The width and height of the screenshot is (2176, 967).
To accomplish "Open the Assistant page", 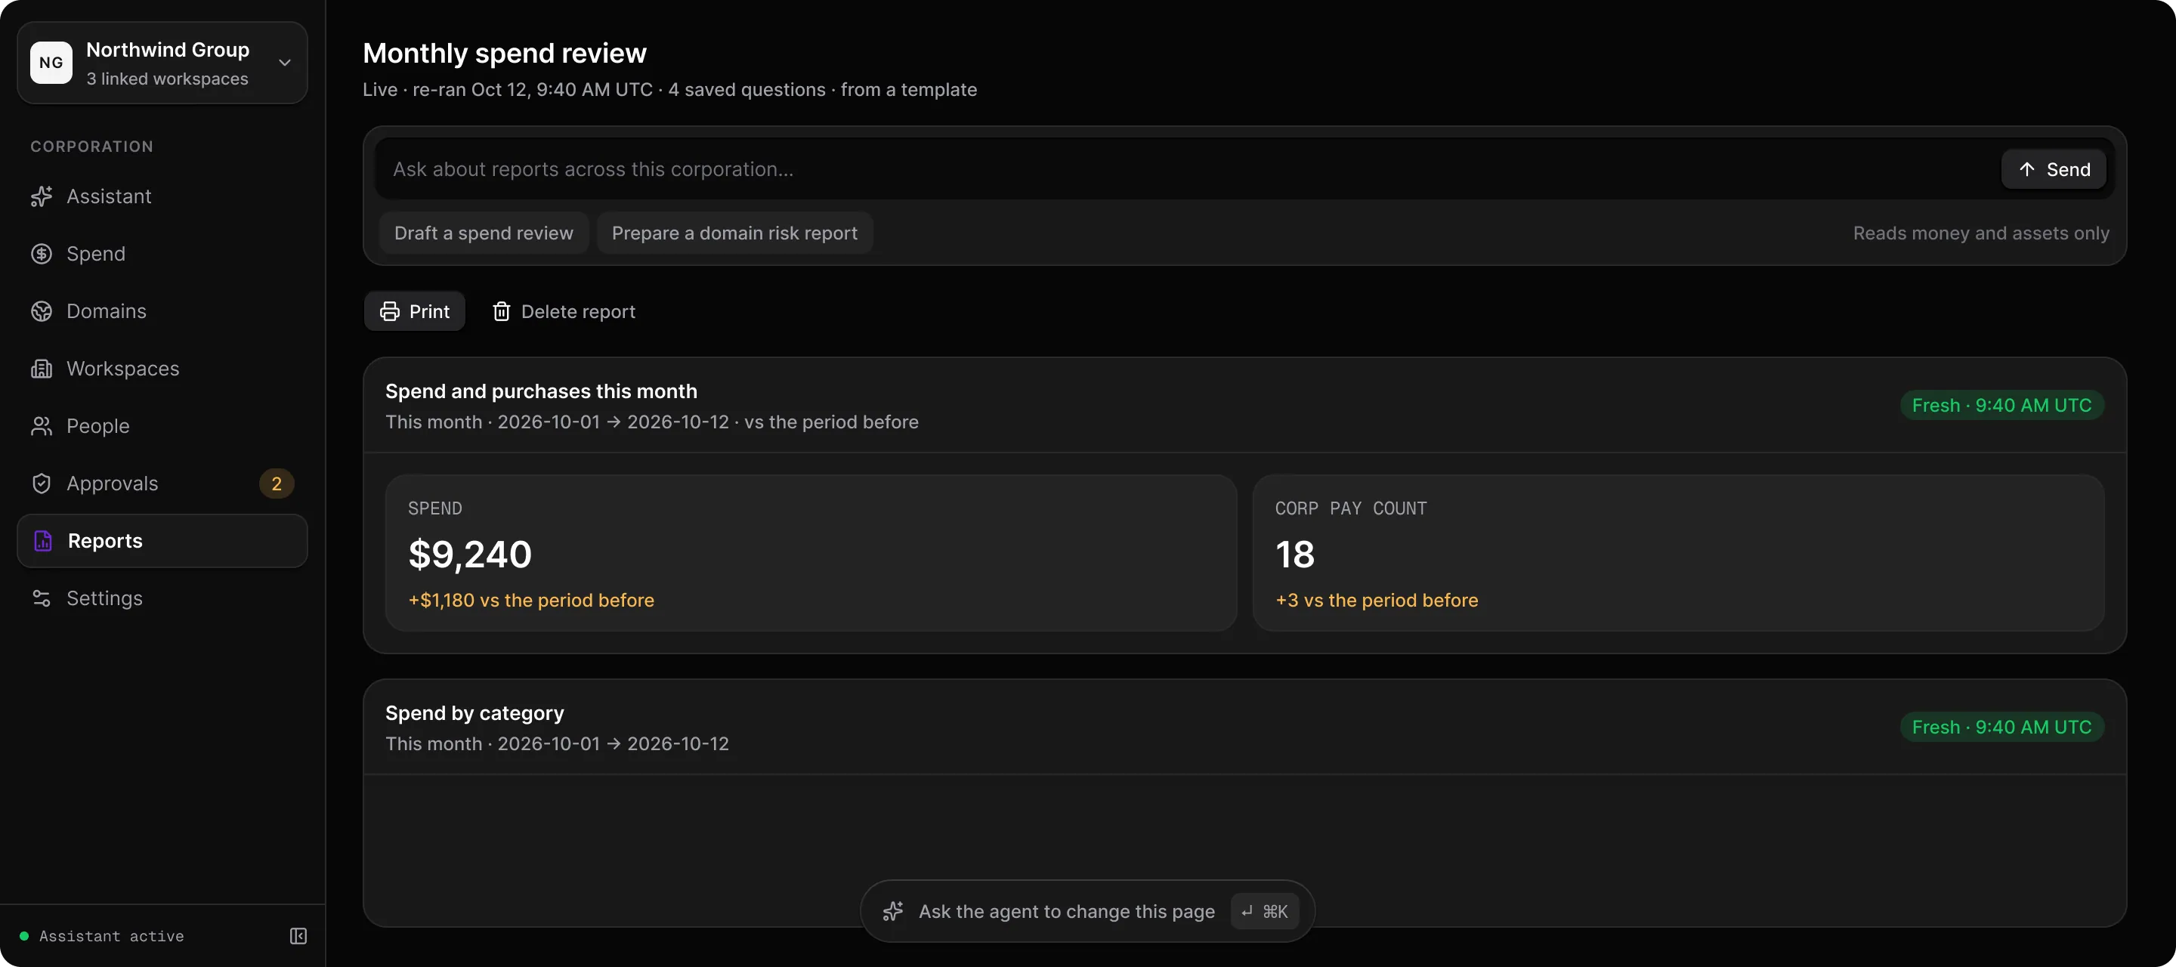I will (162, 196).
